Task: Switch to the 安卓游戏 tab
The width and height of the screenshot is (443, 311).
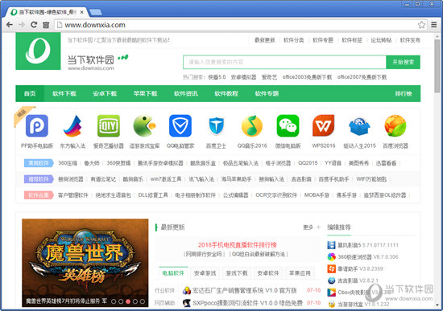Action: 205,273
